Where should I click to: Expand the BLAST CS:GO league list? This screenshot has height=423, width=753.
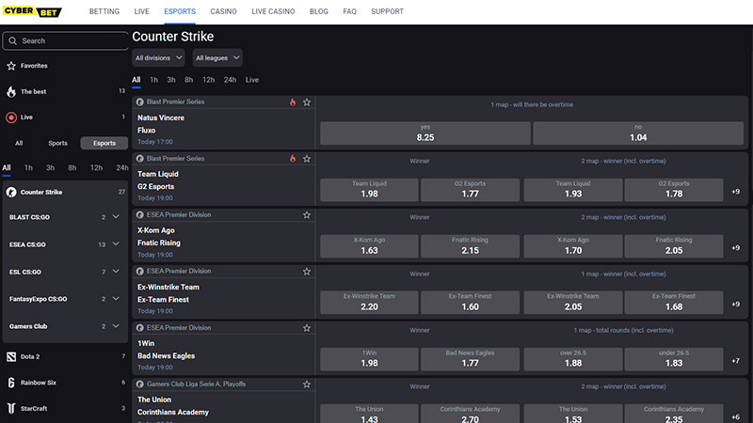[x=116, y=217]
